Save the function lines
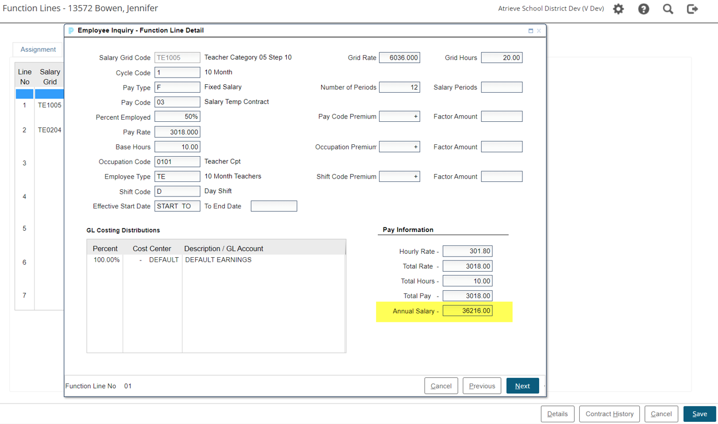Viewport: 718px width, 424px height. 699,414
